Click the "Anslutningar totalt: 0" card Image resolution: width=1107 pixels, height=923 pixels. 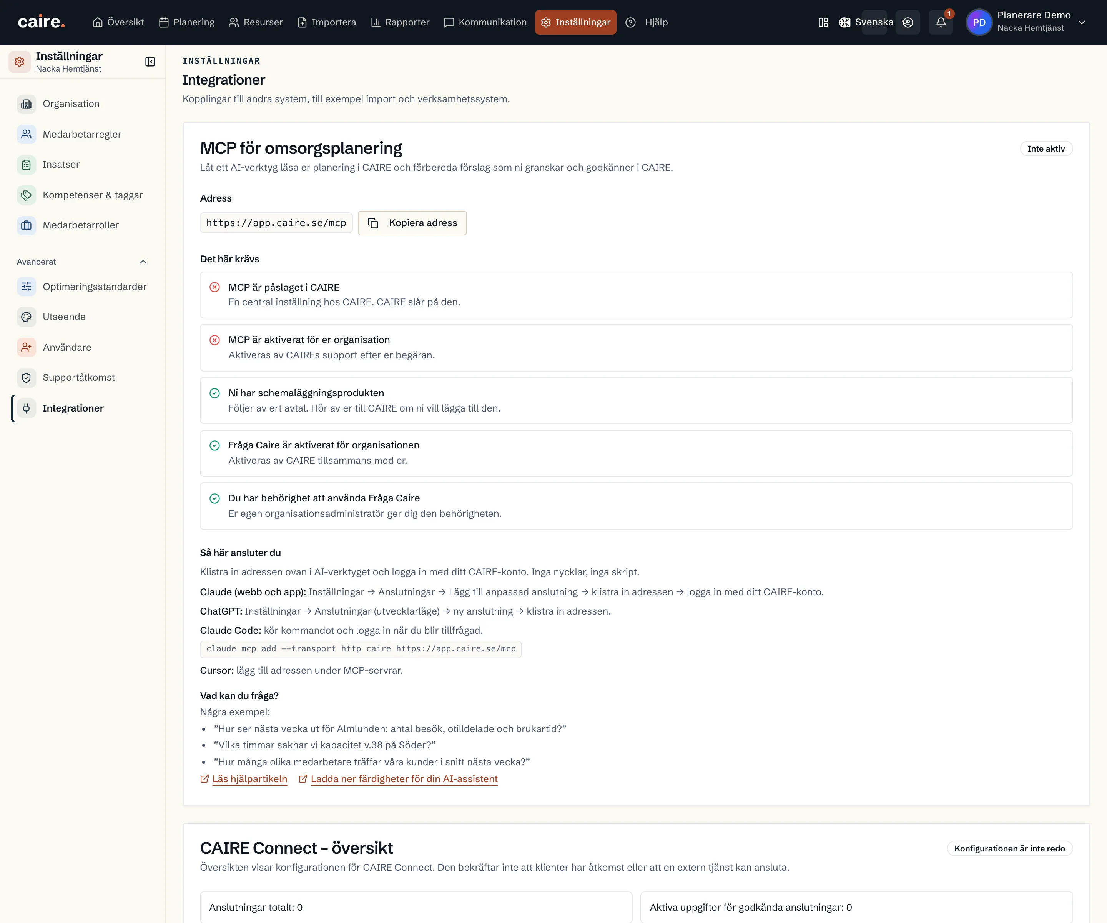click(x=416, y=907)
